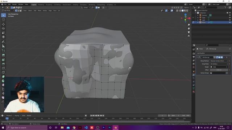Switch to face select mode
This screenshot has width=232, height=130.
click(x=21, y=10)
